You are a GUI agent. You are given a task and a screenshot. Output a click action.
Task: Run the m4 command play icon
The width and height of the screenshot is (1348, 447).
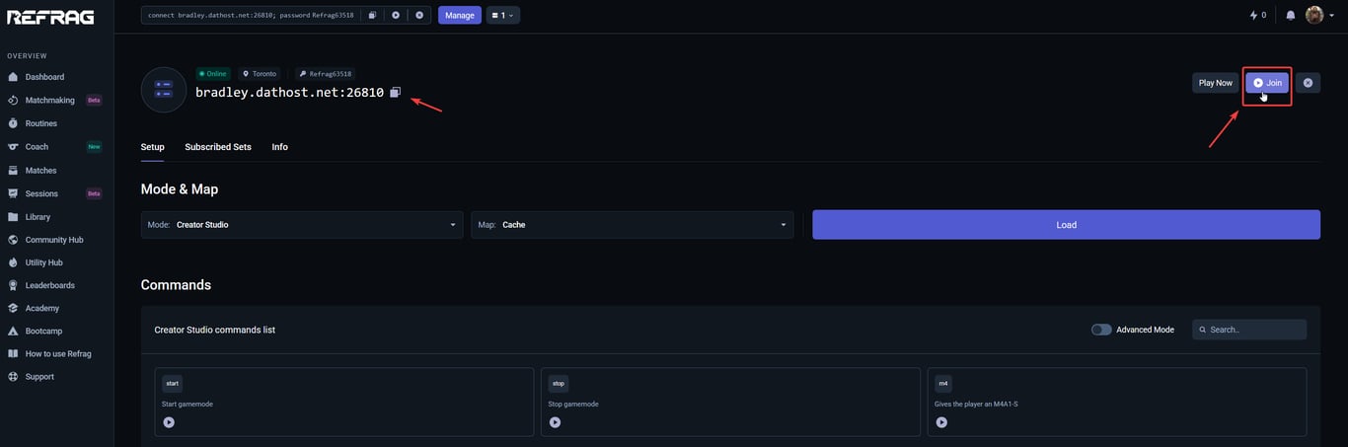941,422
